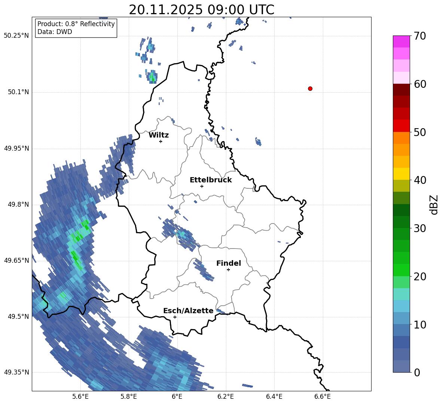Click the dark red swatch just below 60 dBZ
This screenshot has height=404, width=443.
(x=401, y=90)
